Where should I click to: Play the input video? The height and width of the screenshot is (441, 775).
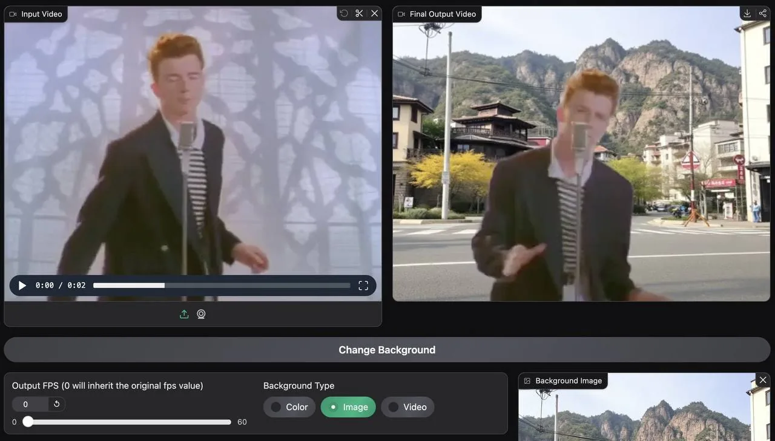tap(22, 286)
